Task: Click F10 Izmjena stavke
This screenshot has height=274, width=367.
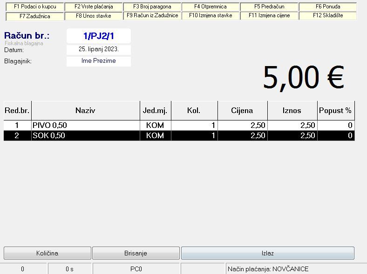Action: point(211,16)
